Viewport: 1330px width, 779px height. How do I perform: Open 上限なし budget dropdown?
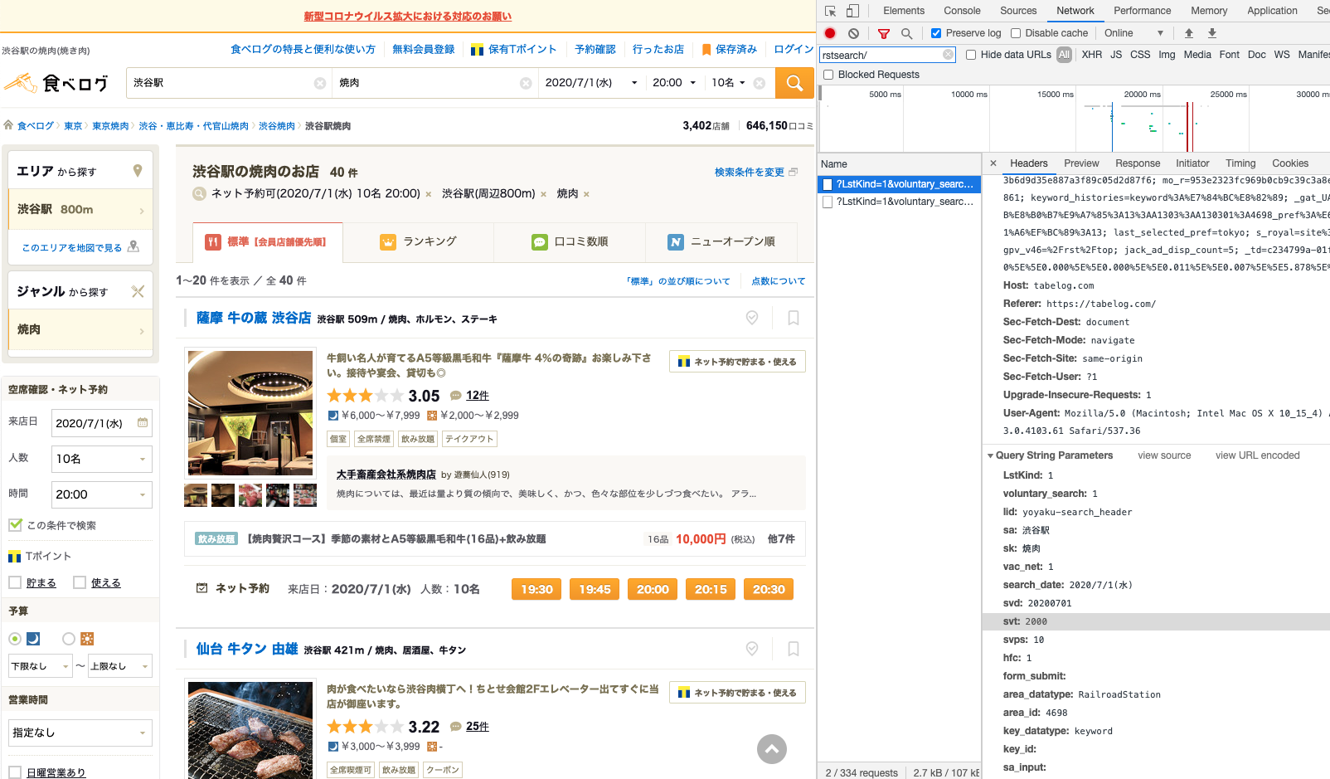click(120, 665)
